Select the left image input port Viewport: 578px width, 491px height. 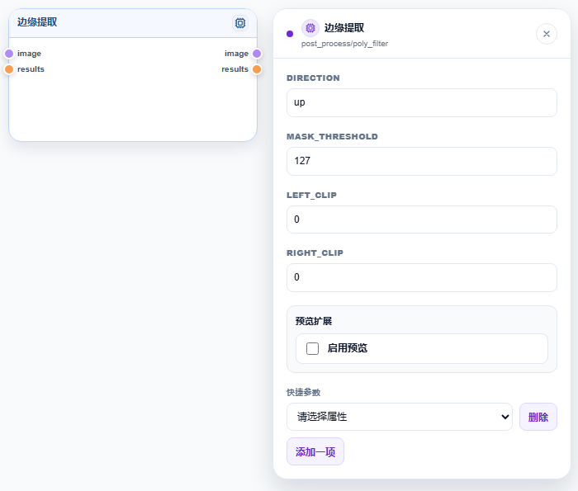(x=9, y=54)
